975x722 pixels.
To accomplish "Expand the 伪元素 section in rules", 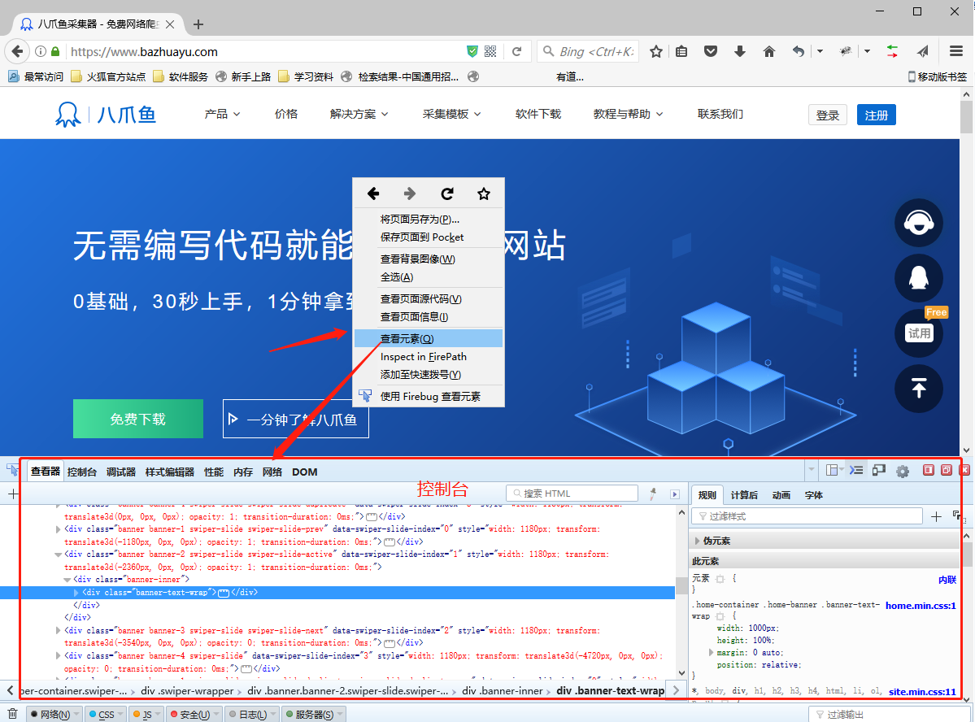I will click(697, 541).
